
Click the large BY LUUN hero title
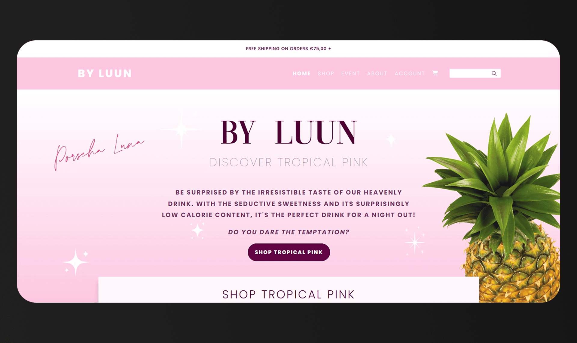coord(289,132)
